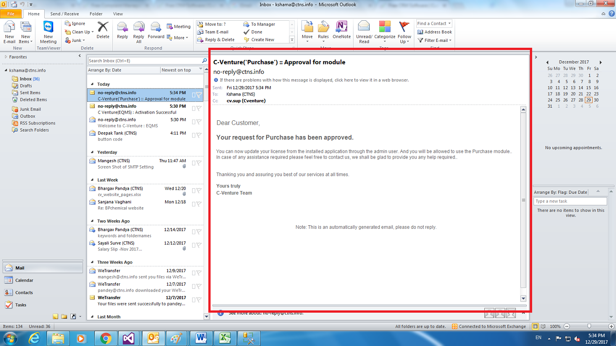Open Rules in the ribbon
Screen dimensions: 616x346
tap(323, 32)
